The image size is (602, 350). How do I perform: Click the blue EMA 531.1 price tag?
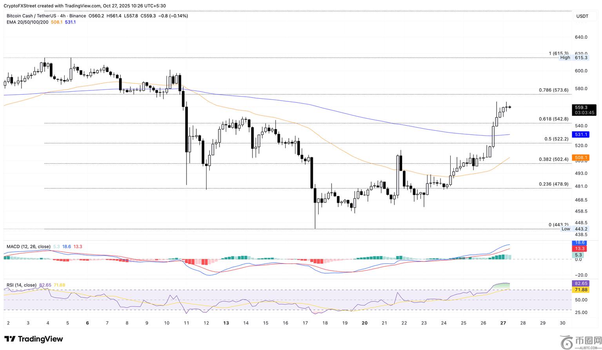point(581,134)
